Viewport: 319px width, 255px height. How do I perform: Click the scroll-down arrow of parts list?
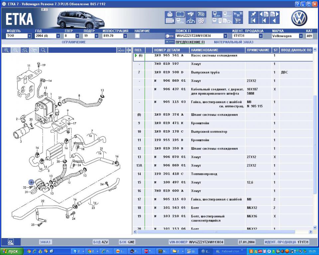tap(315, 227)
